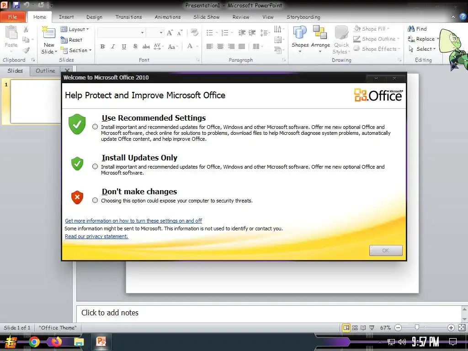Viewport: 468px width, 351px height.
Task: Click the Grow Font icon
Action: [170, 32]
